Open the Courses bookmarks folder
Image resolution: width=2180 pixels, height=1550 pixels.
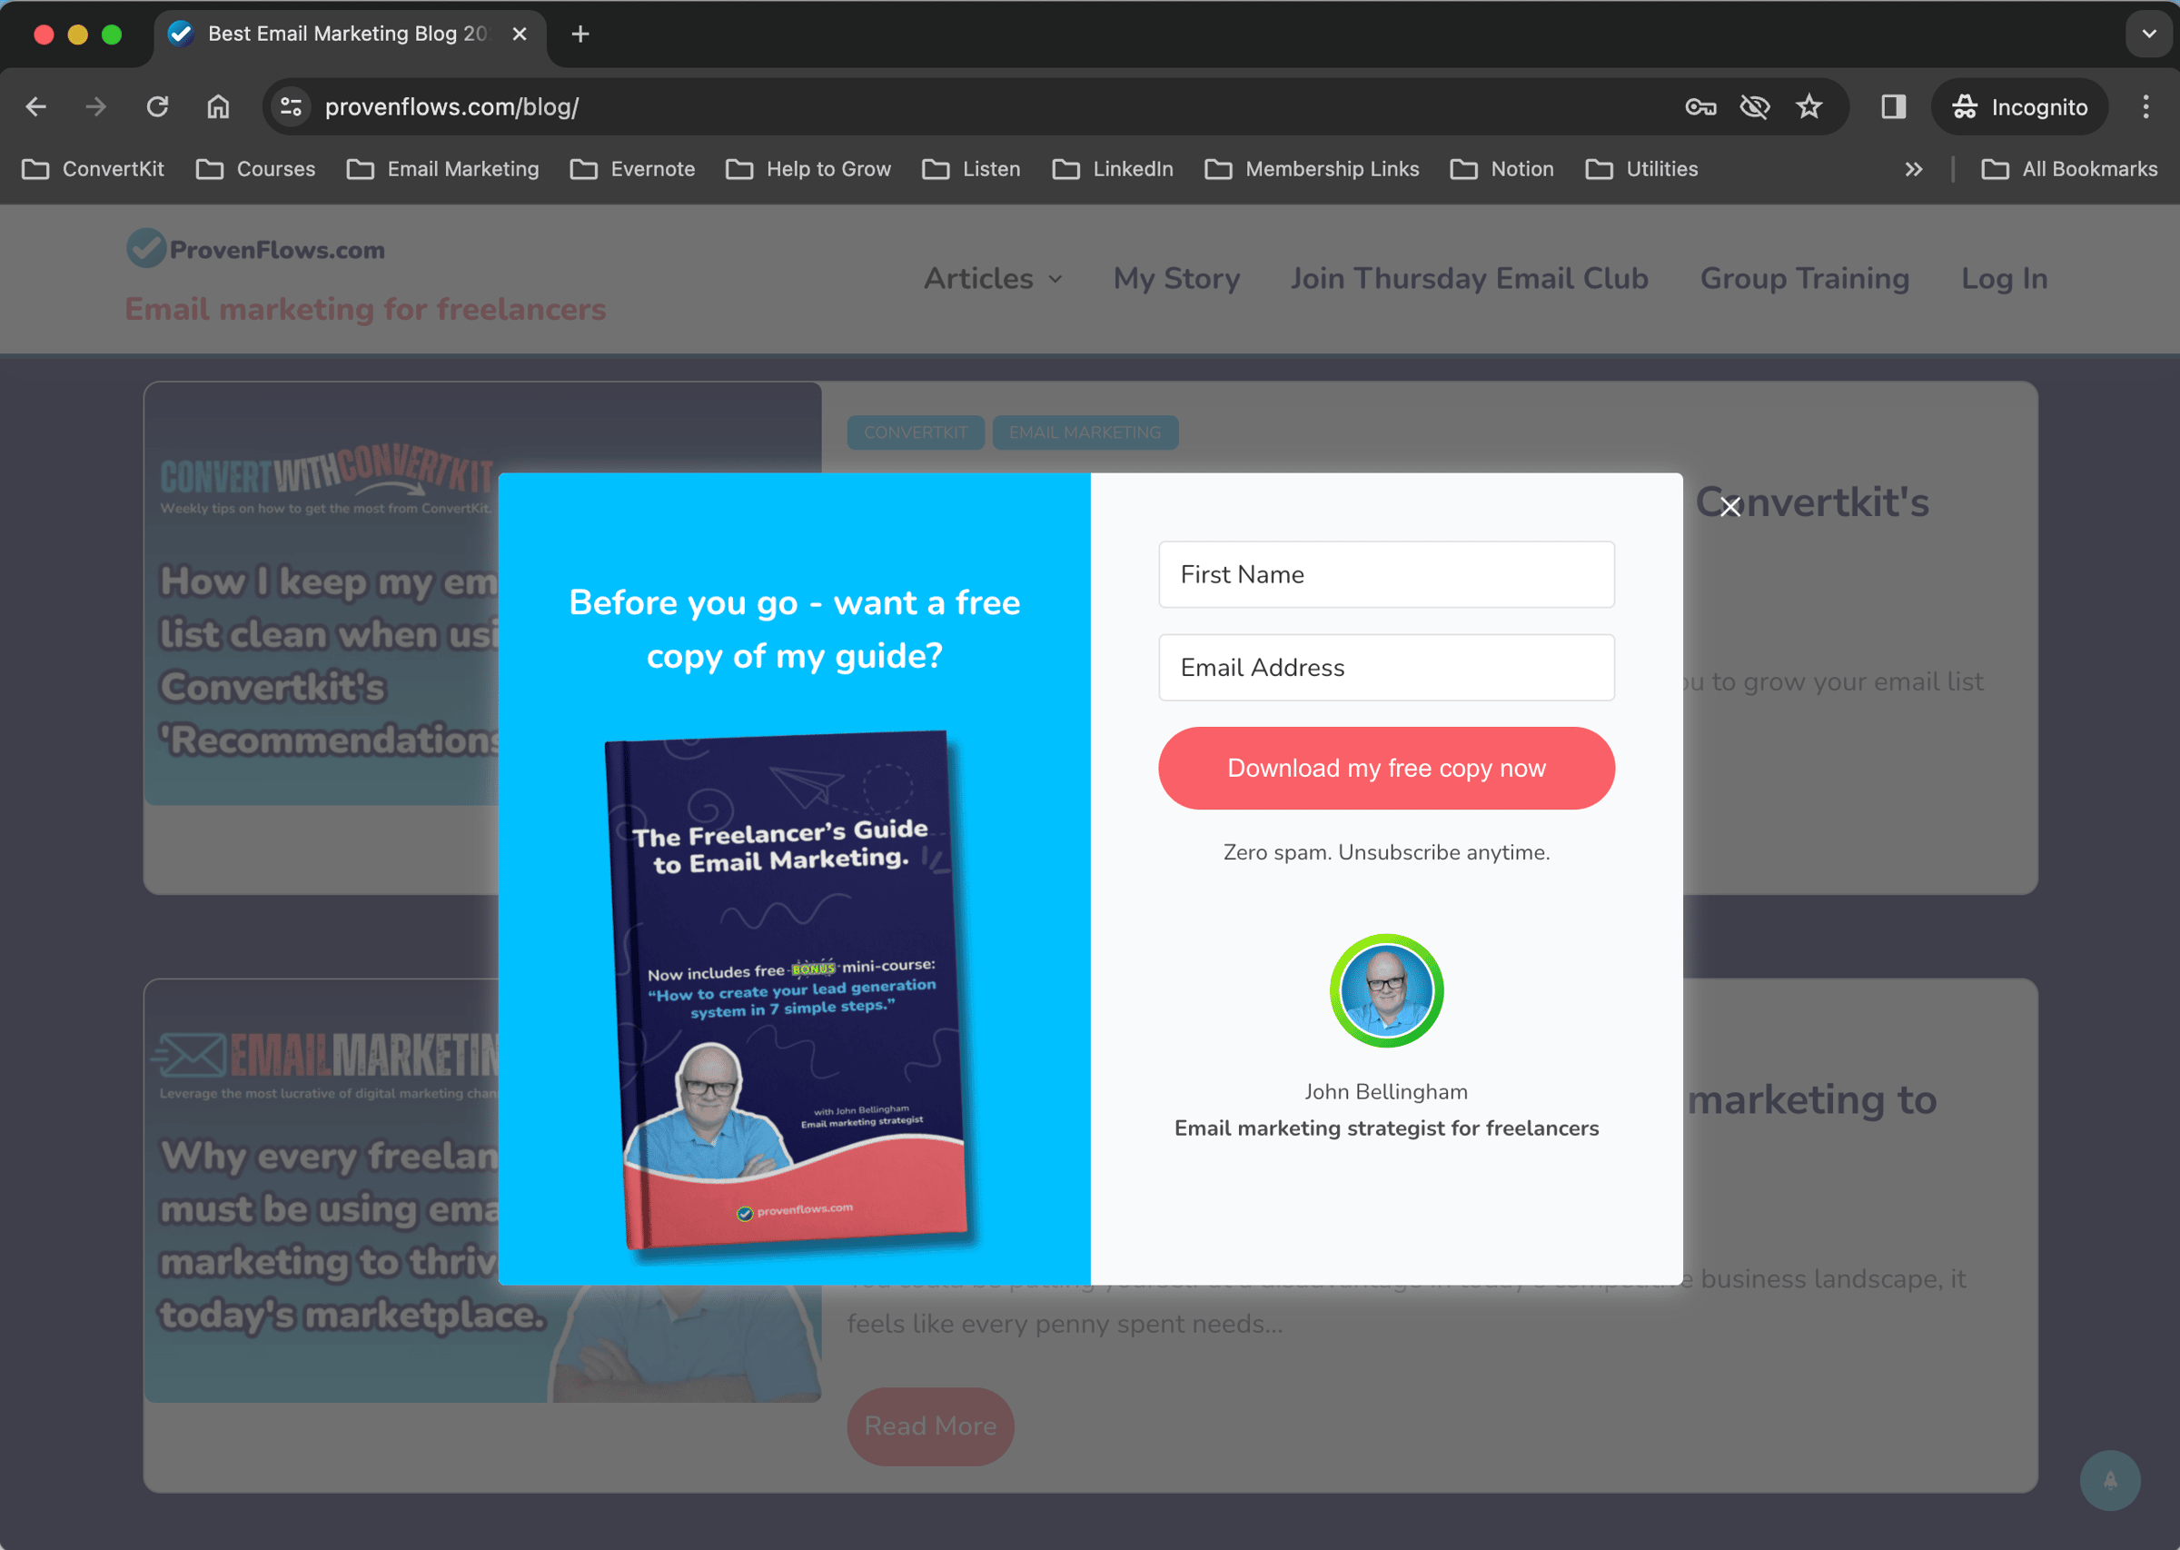[255, 169]
